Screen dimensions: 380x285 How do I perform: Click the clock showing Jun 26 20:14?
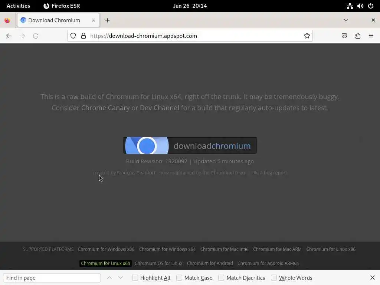[x=190, y=6]
